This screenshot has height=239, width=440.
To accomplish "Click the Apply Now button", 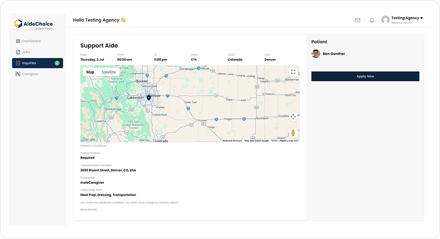I will (x=365, y=76).
